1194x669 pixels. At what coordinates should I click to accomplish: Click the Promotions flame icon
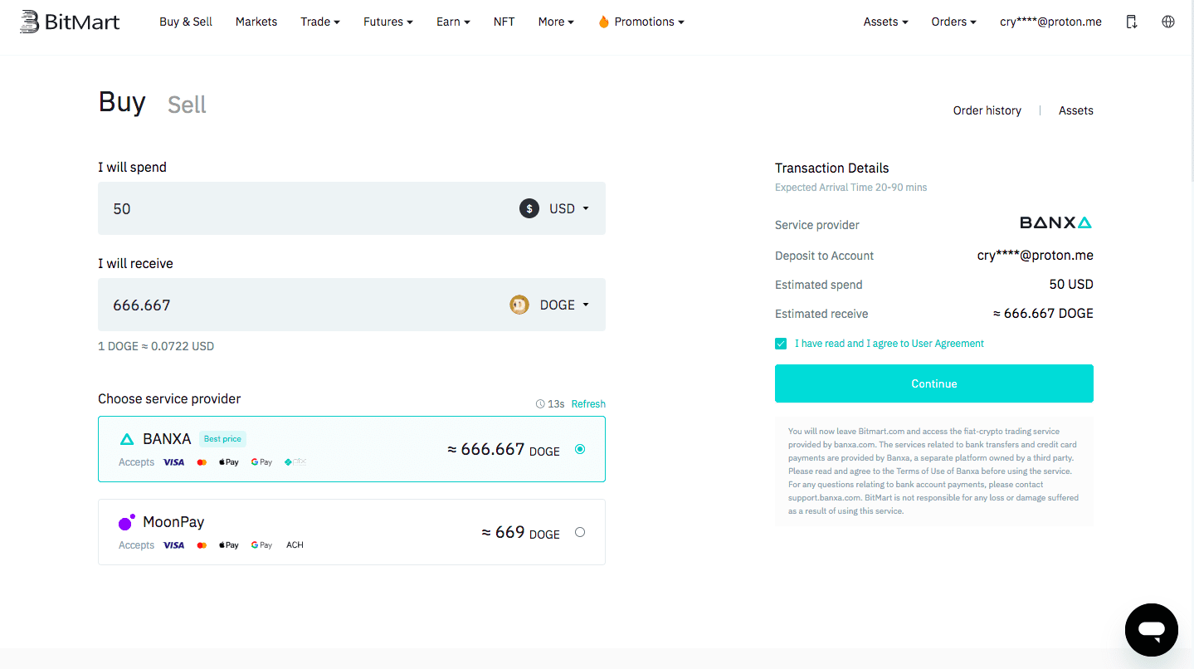[603, 22]
